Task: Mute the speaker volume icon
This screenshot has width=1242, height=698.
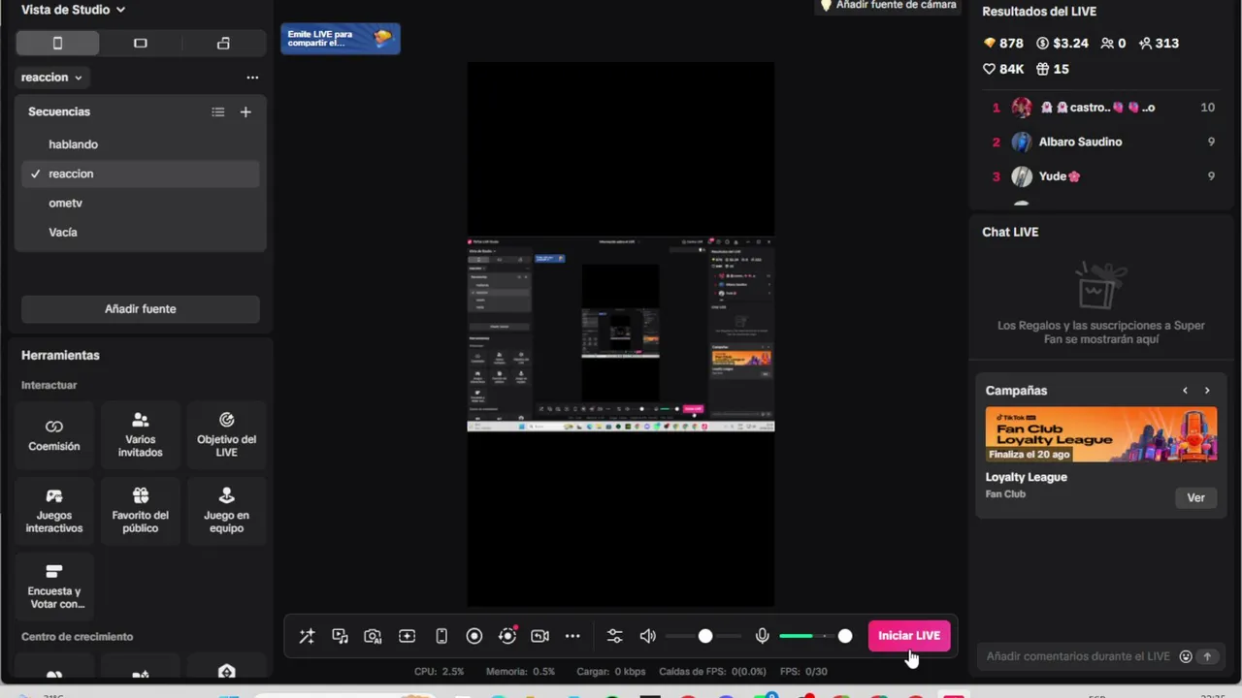Action: coord(648,636)
